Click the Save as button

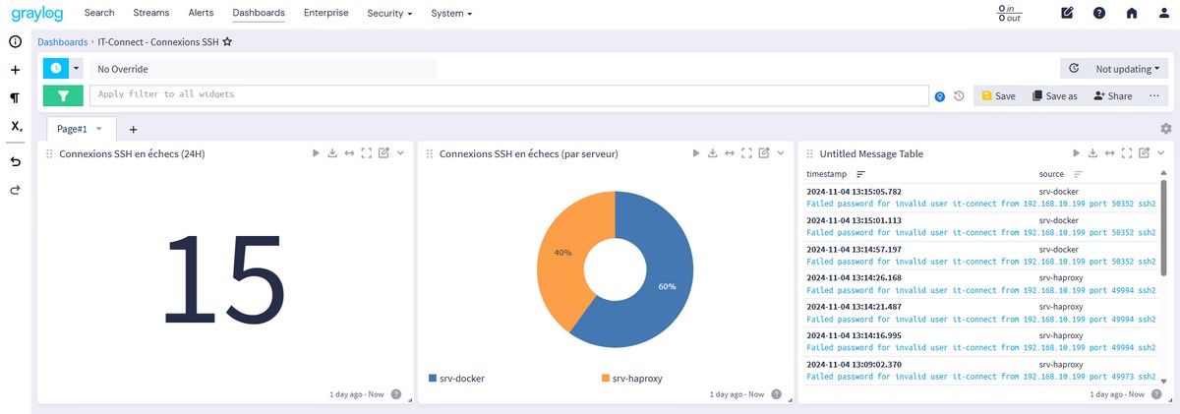click(1054, 96)
